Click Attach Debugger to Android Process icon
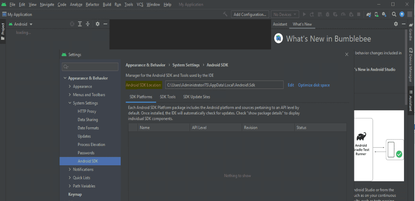This screenshot has height=201, width=415. pos(351,14)
